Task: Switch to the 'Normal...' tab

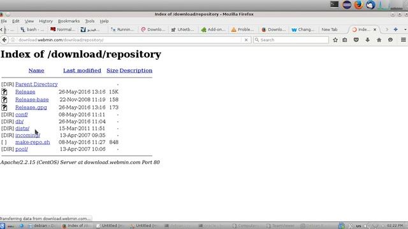Action: 62,30
